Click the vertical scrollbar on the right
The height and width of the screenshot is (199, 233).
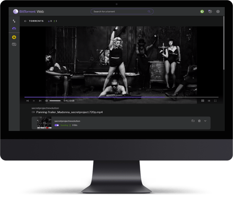click(x=224, y=43)
